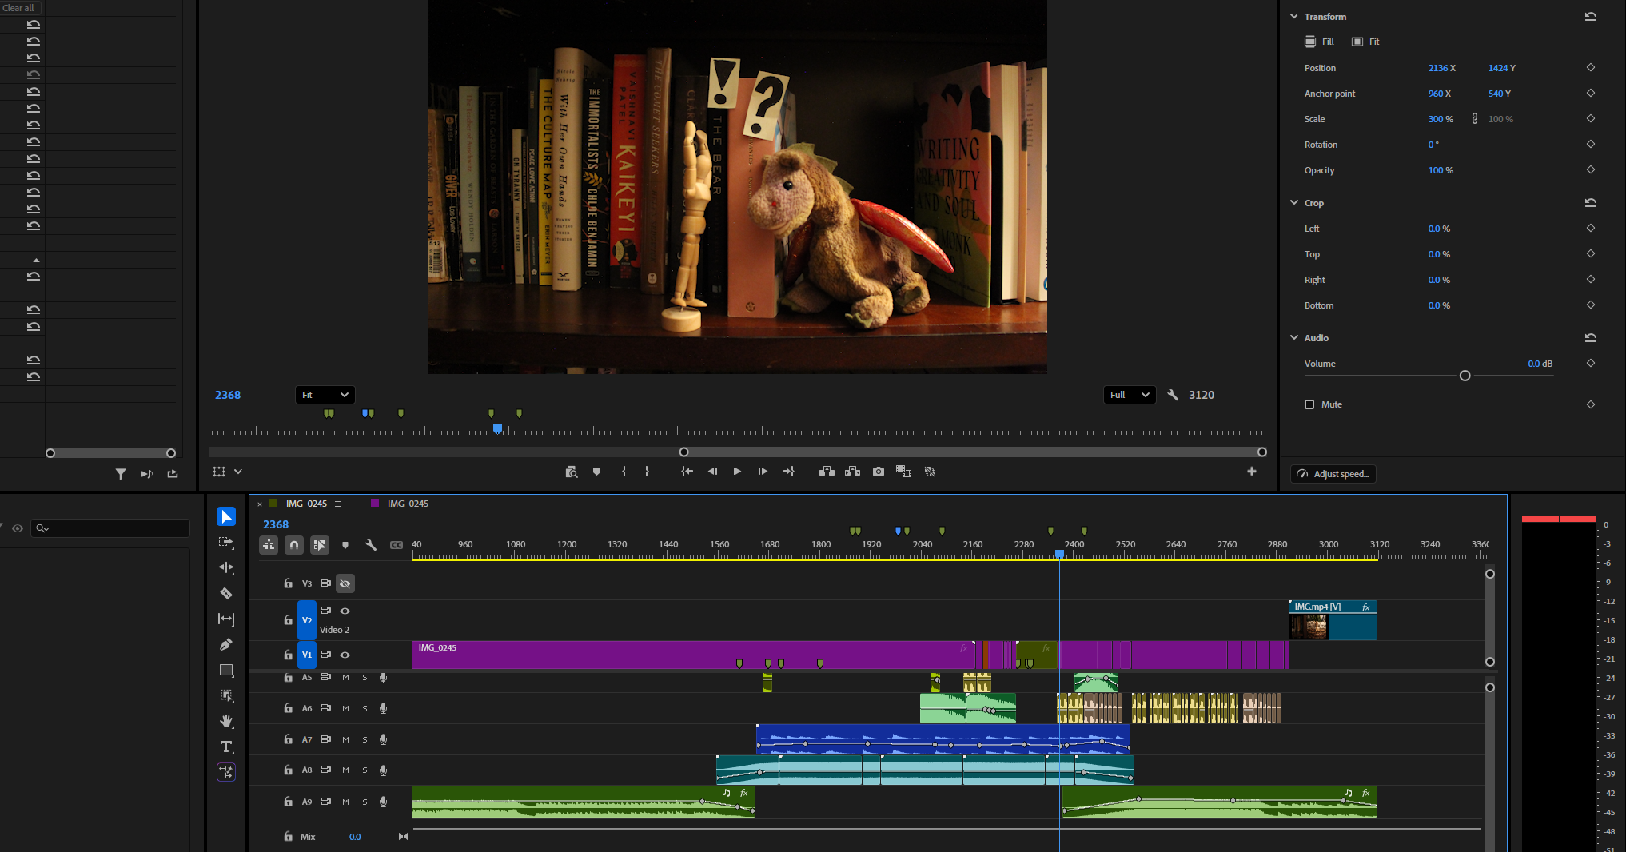Toggle V2 track eye visibility
Screen dimensions: 1626x852
(x=345, y=611)
